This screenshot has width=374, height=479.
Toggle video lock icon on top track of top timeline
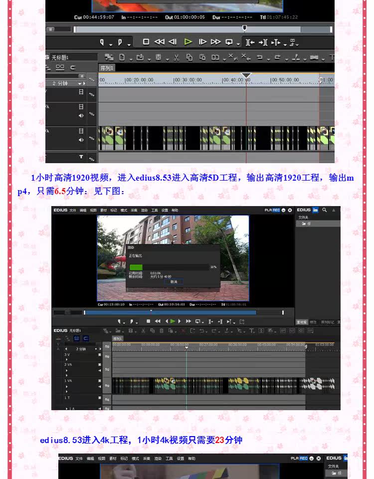point(81,92)
